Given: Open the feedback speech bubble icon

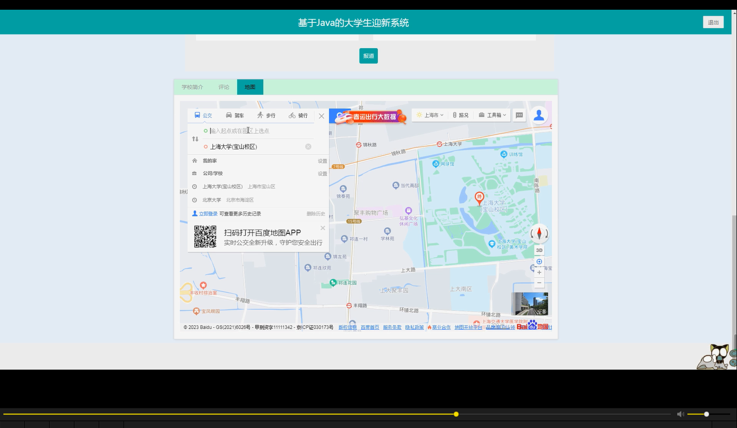Looking at the screenshot, I should [519, 115].
